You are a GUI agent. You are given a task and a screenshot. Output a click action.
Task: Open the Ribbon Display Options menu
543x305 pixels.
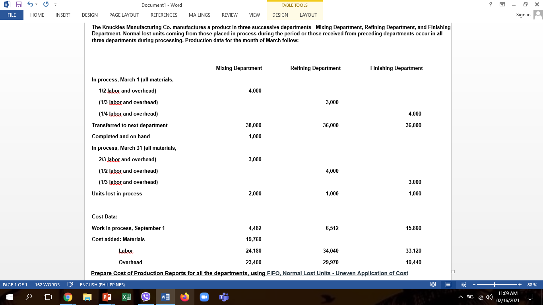pos(502,4)
